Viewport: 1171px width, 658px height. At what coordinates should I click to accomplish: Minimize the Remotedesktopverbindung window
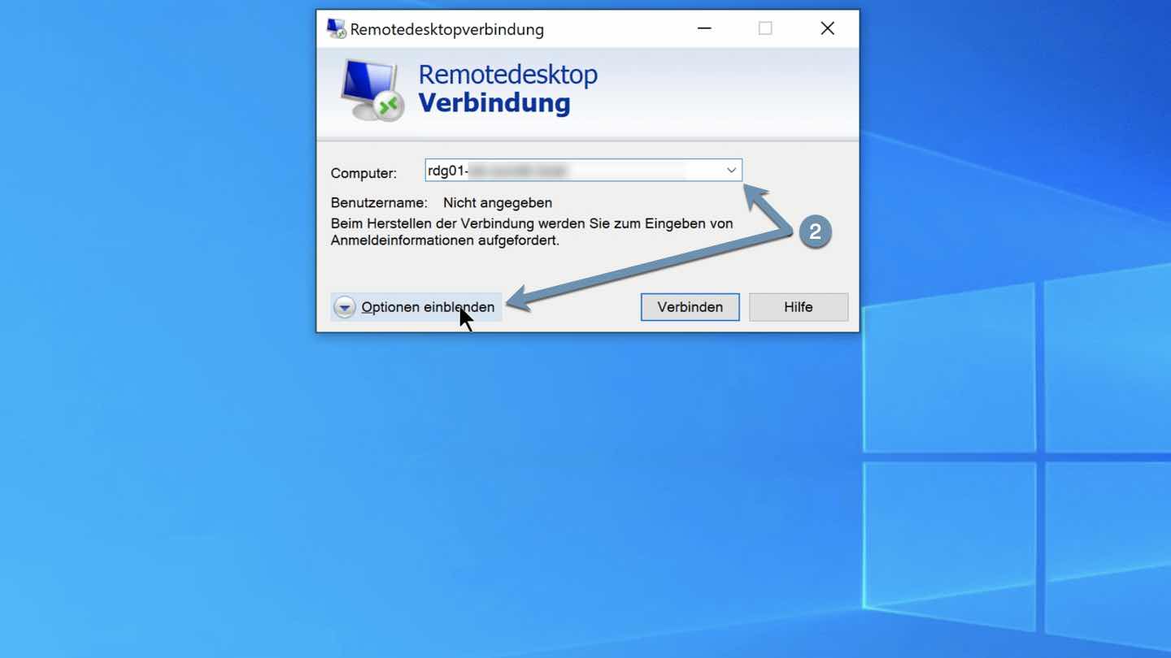704,28
